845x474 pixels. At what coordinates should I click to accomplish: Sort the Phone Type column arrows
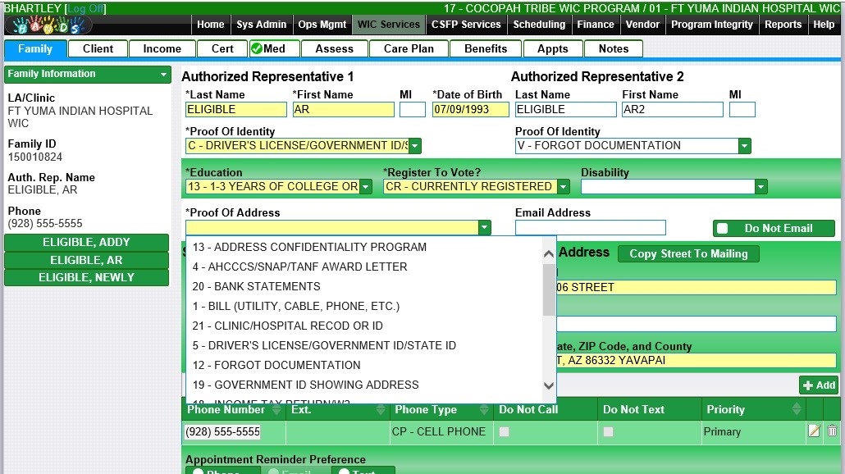coord(484,409)
